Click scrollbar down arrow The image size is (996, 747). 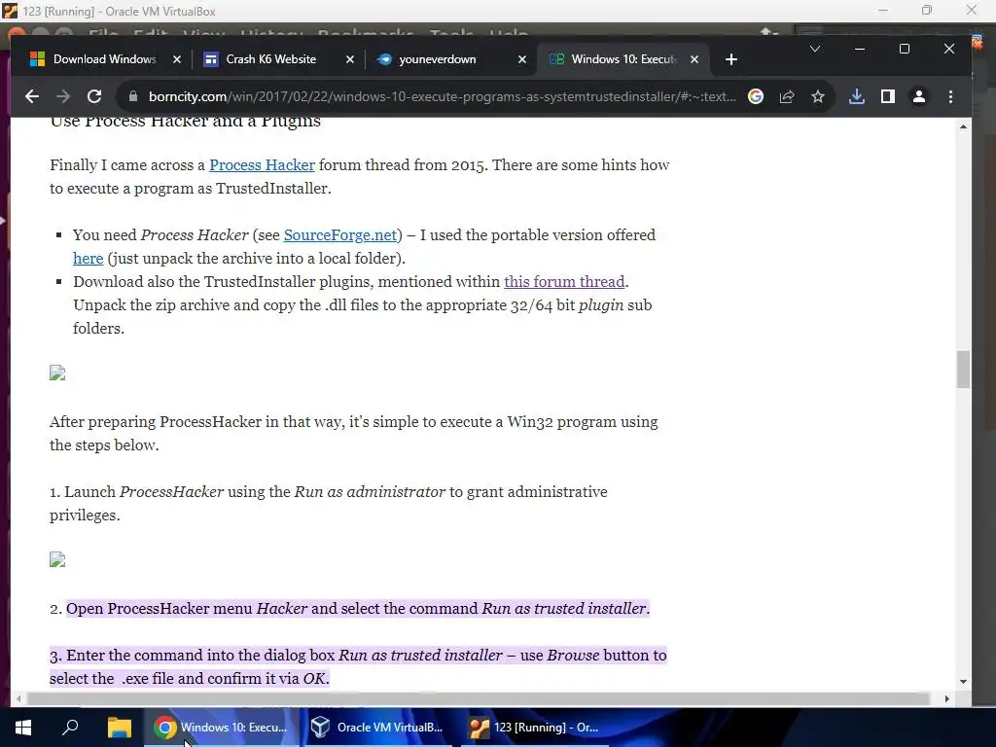point(963,682)
